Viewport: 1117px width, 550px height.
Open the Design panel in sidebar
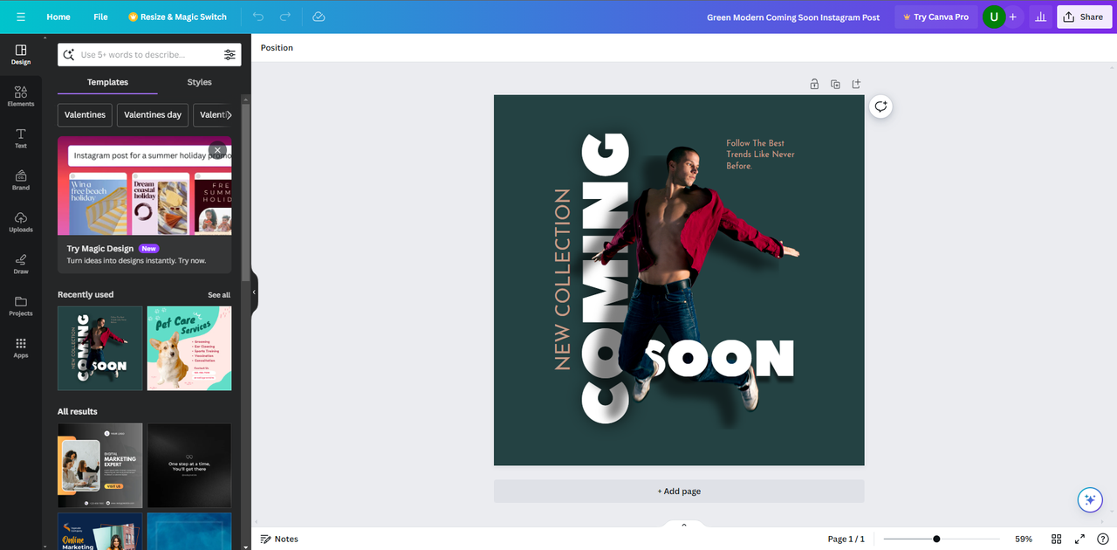tap(21, 54)
